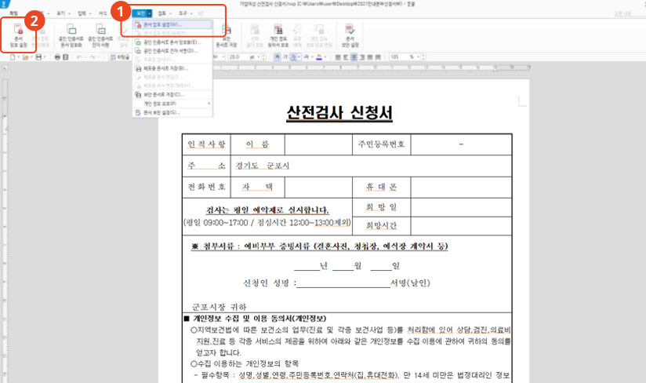Click the 희망시간 table cell
The image size is (646, 383).
tap(382, 225)
